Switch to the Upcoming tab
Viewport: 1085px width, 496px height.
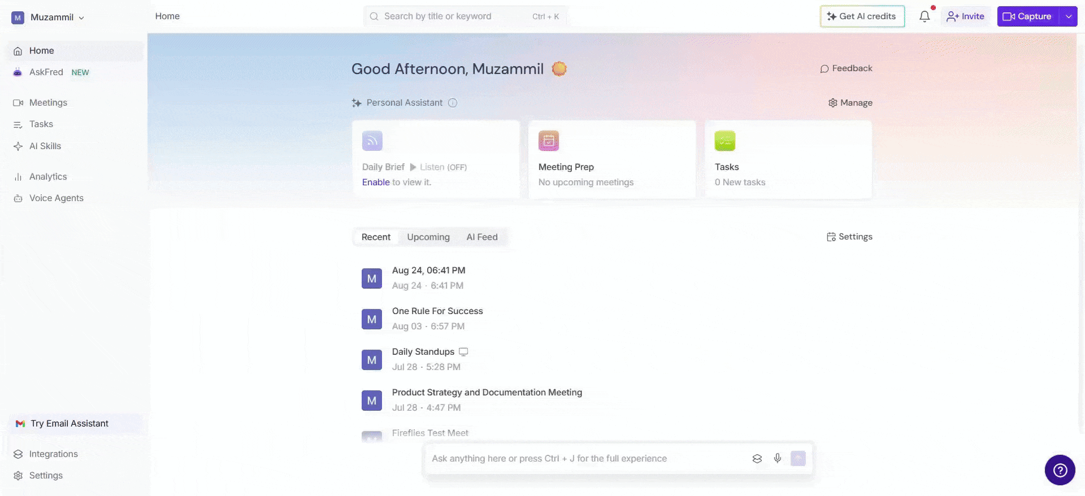[428, 237]
